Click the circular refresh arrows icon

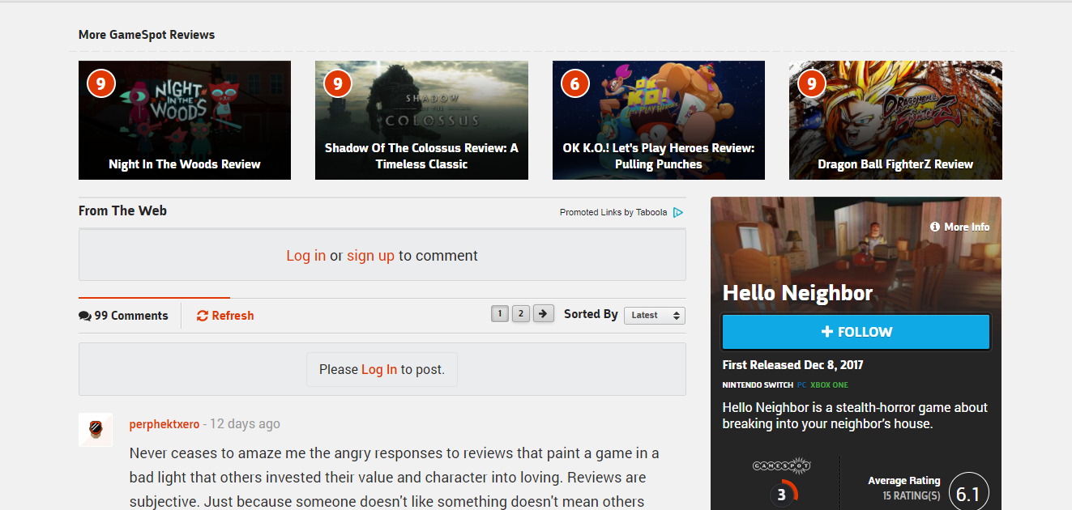click(x=203, y=316)
